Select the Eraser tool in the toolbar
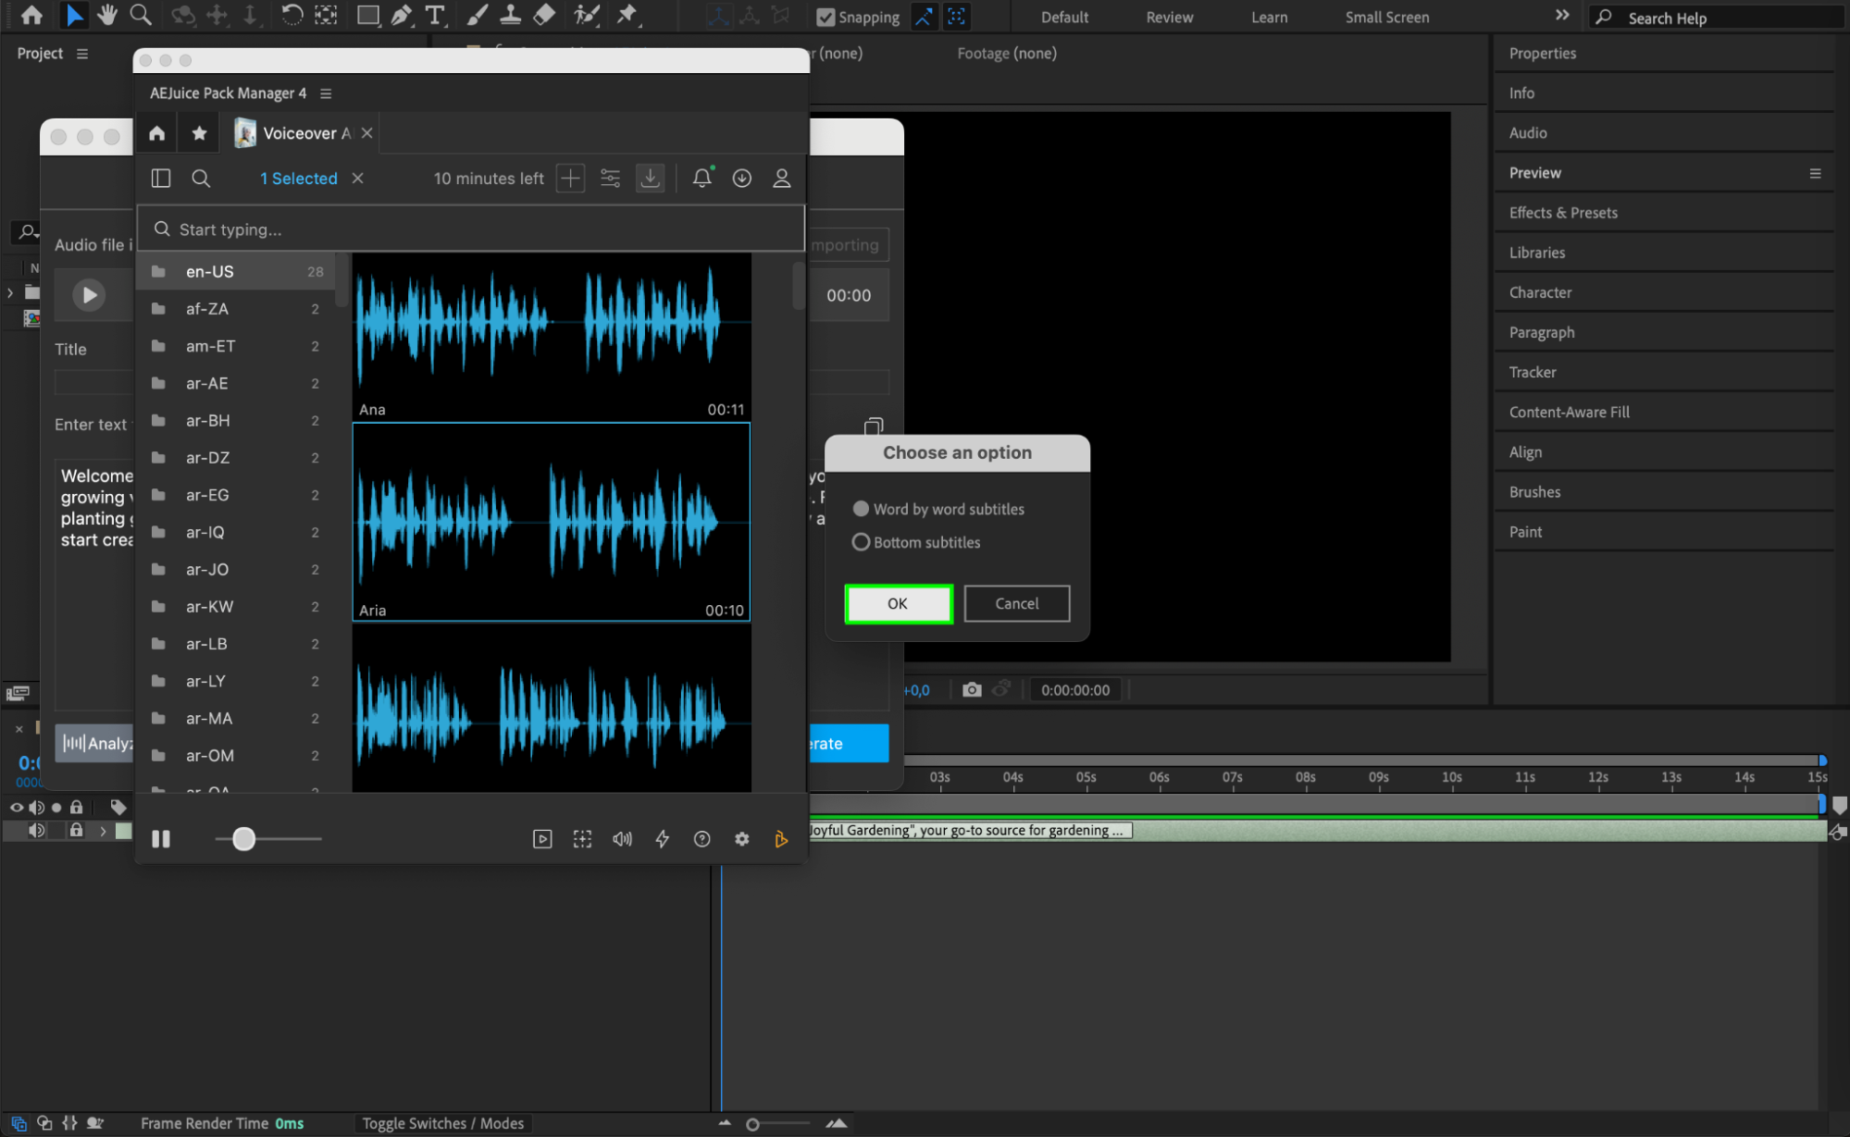1850x1137 pixels. (544, 15)
